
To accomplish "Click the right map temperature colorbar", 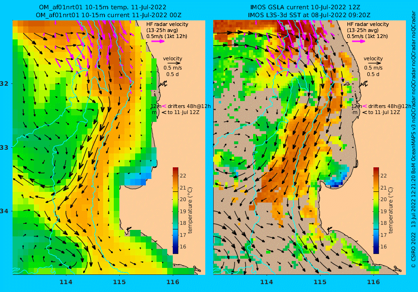I will [x=376, y=210].
